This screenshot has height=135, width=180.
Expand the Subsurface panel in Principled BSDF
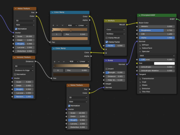pos(140,48)
